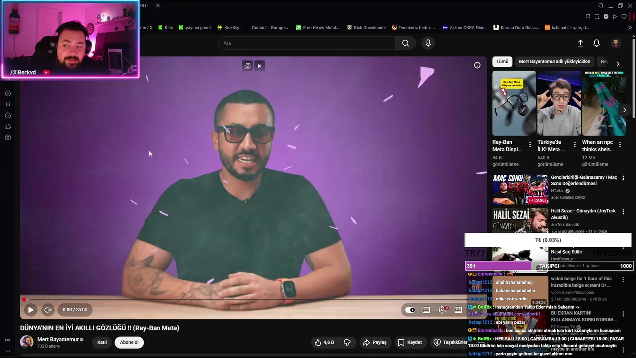Open Mert Bayantemur channel name

tap(58, 339)
